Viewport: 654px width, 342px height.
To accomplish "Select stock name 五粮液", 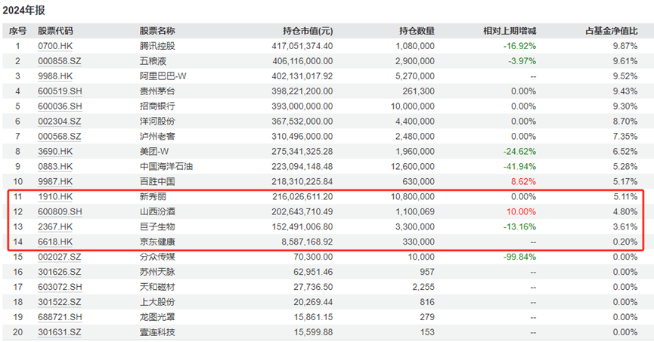I will (153, 61).
